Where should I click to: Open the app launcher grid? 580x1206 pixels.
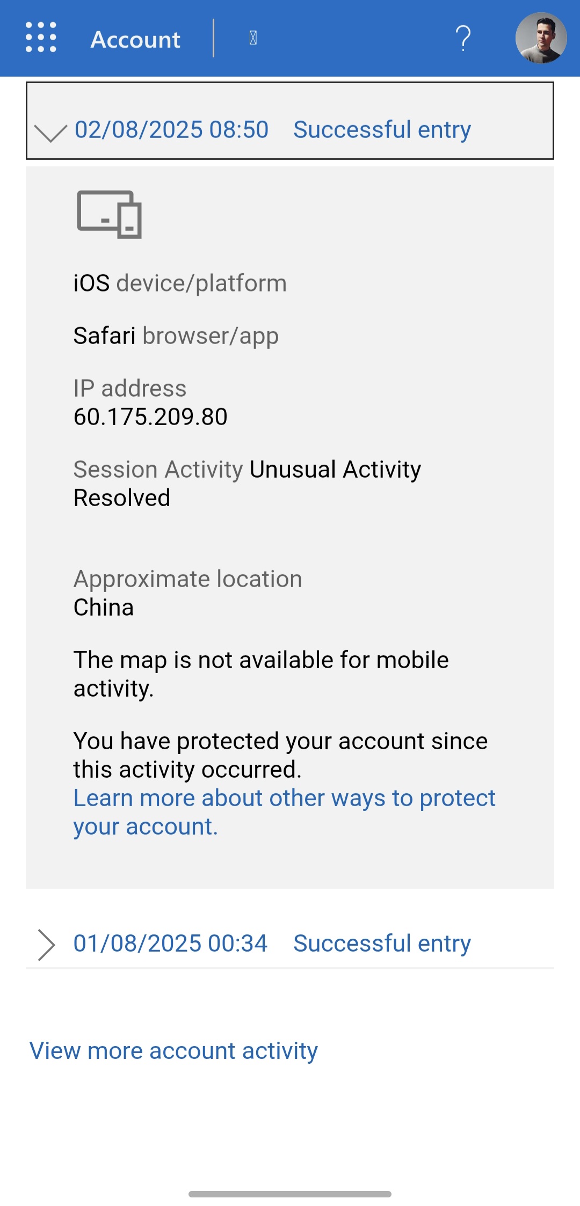tap(41, 38)
